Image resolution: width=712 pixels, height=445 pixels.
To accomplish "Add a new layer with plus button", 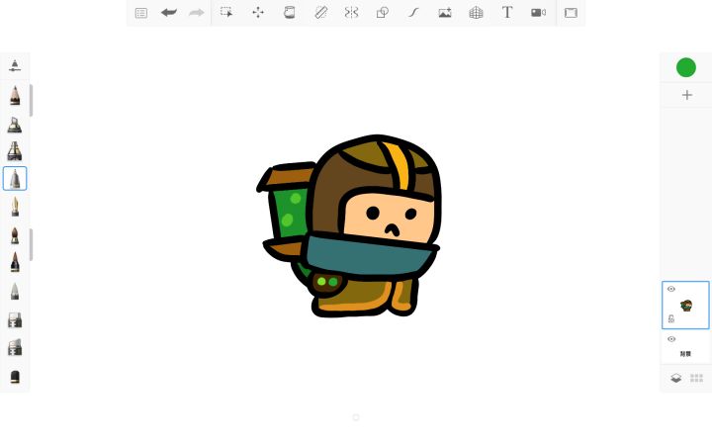I will pyautogui.click(x=686, y=95).
